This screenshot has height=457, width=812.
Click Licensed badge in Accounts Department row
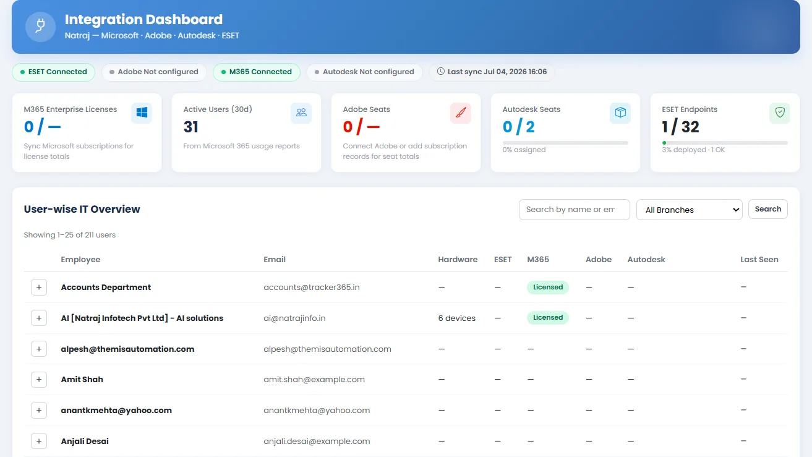tap(548, 287)
